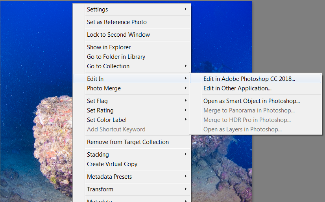Click Merge to HDR Pro in Photoshop
Image resolution: width=325 pixels, height=202 pixels.
coord(256,120)
